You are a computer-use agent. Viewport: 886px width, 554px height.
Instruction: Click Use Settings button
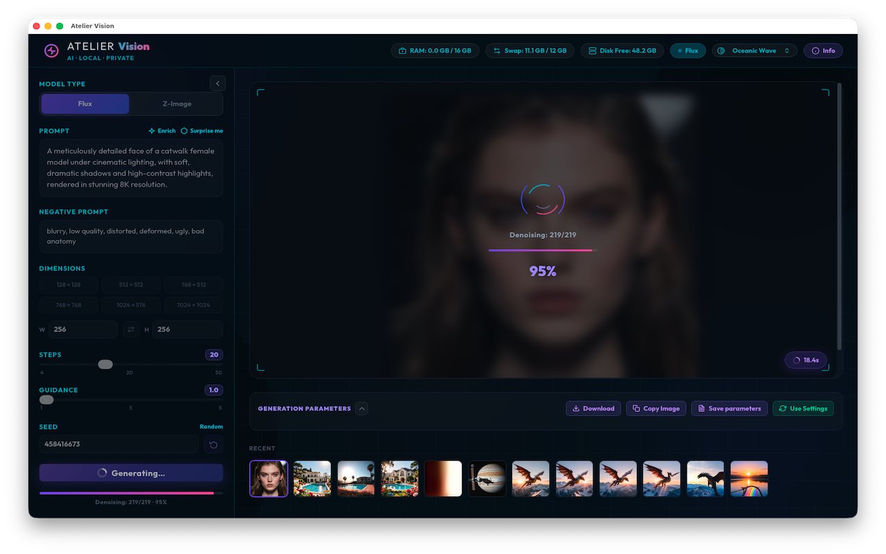[x=803, y=409]
